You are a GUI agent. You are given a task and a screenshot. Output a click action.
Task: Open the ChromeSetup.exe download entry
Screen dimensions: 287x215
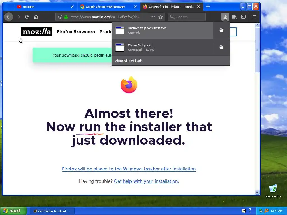(x=163, y=47)
